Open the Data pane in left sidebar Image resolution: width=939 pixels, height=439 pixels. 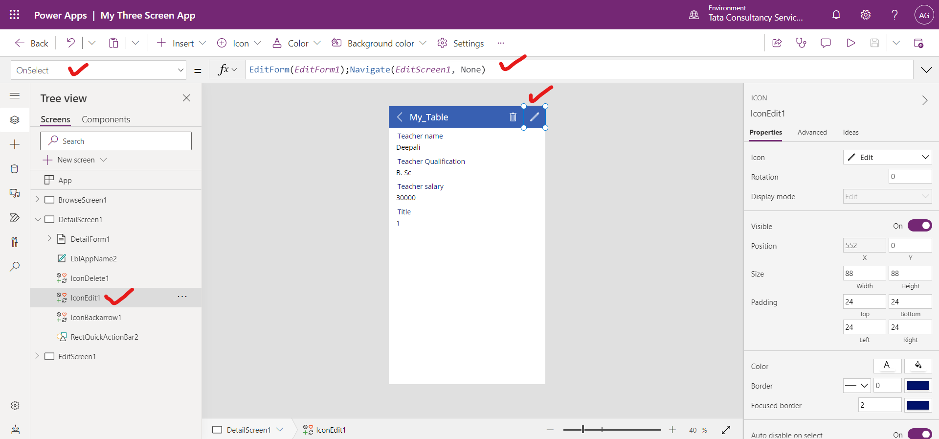15,169
